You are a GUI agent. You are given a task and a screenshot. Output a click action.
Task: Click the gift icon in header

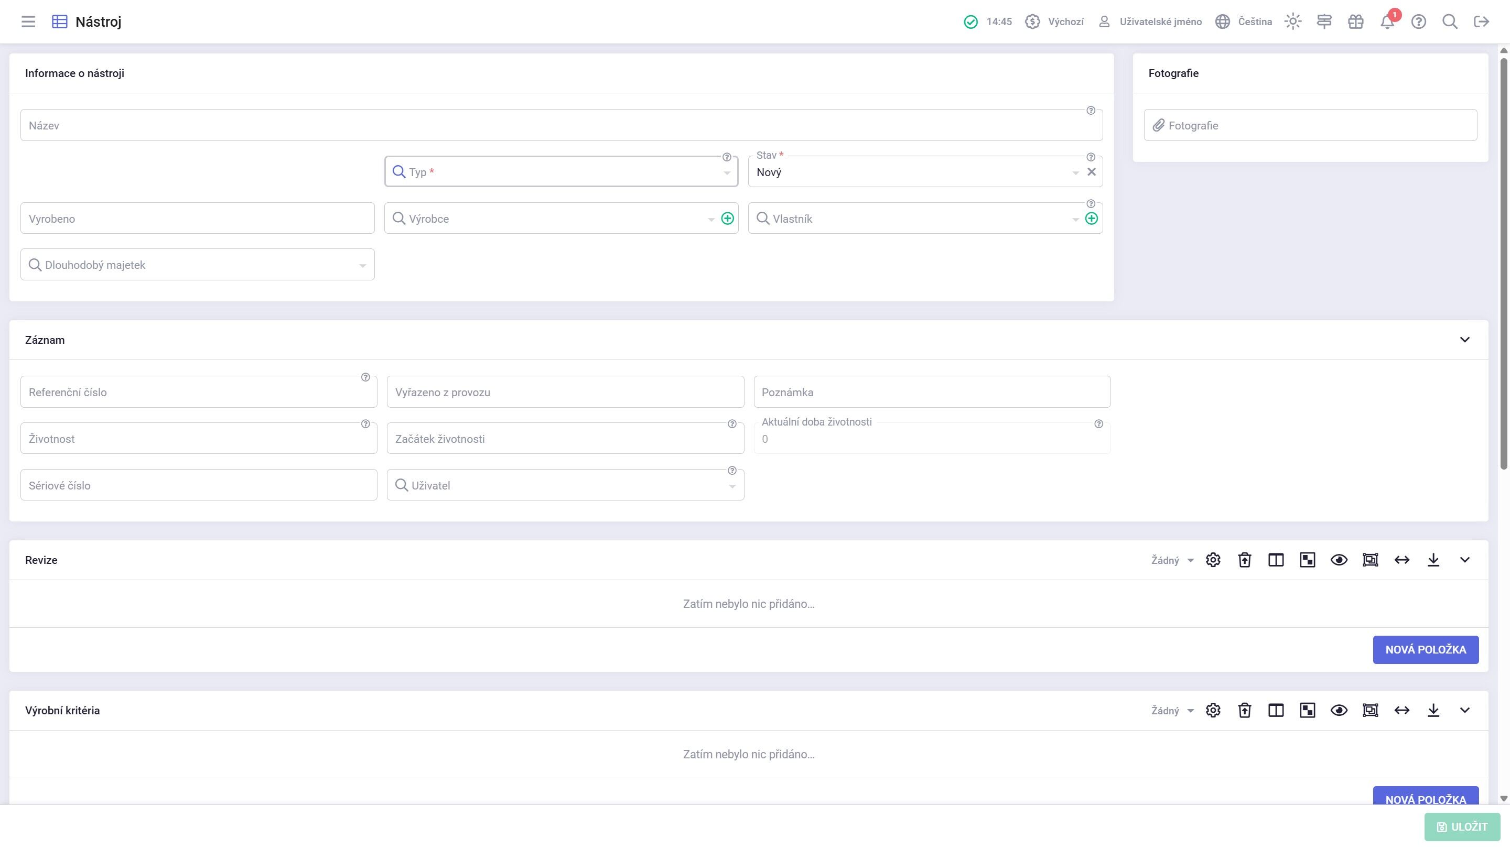1355,21
